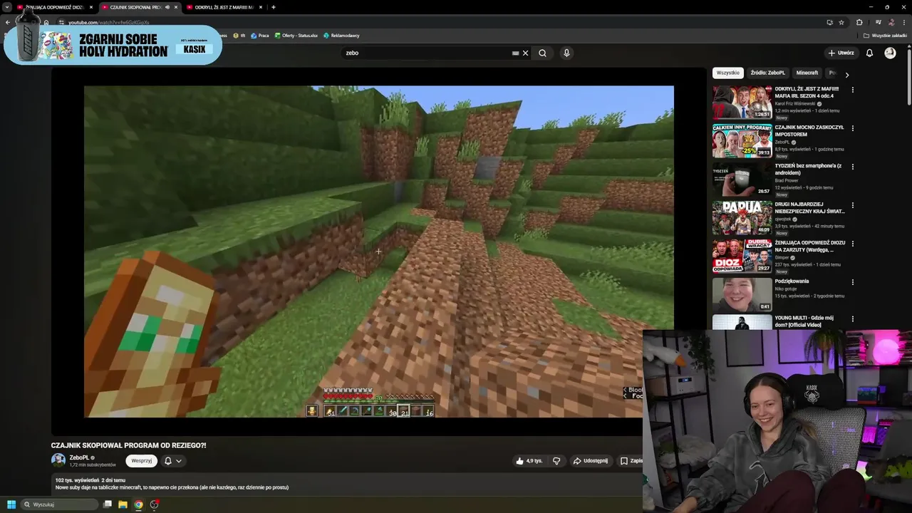
Task: Like the video with thumbs up
Action: pos(529,461)
